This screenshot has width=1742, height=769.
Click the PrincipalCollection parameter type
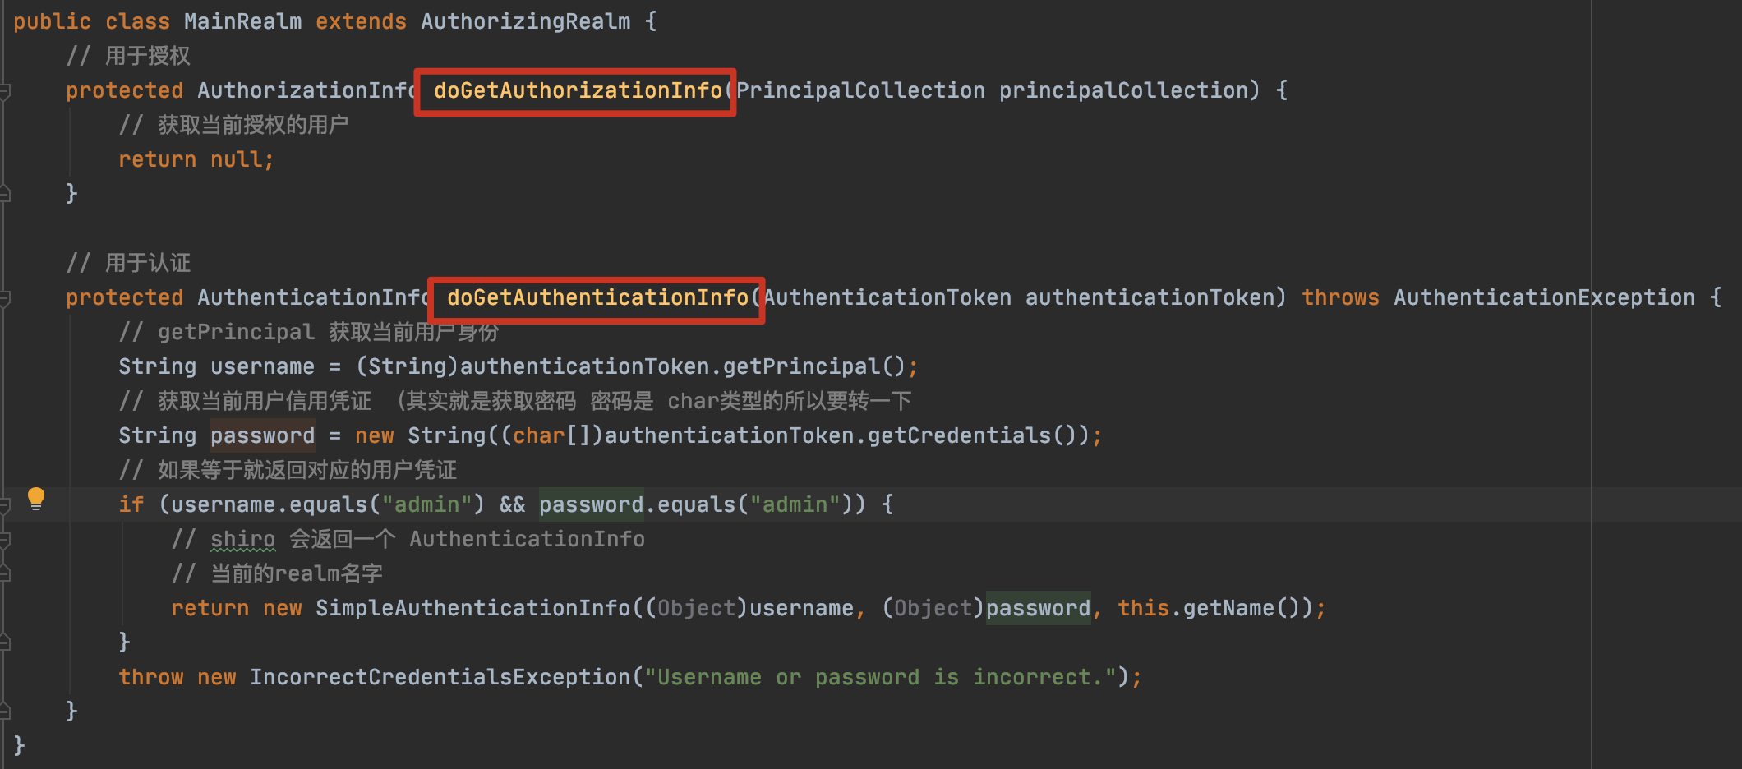[x=860, y=91]
